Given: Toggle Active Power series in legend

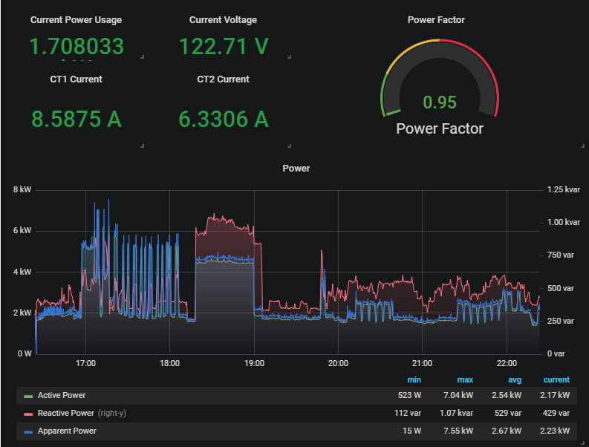Looking at the screenshot, I should point(62,396).
